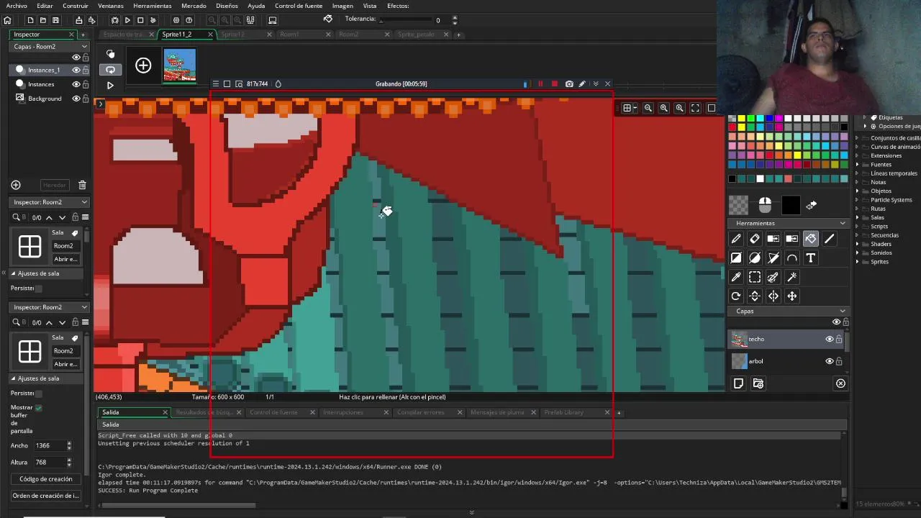Add a new layer folder in Capas
The image size is (921, 518).
pos(758,383)
